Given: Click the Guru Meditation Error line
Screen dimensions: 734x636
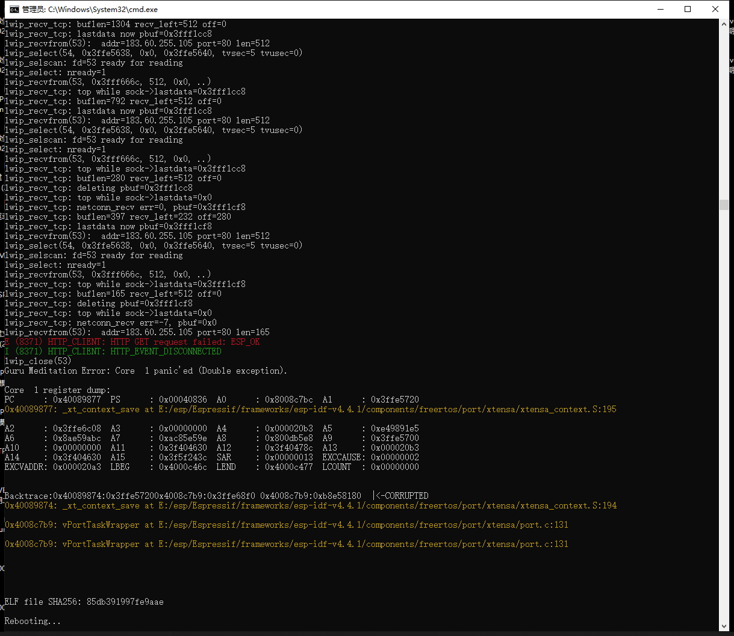Looking at the screenshot, I should (x=144, y=370).
